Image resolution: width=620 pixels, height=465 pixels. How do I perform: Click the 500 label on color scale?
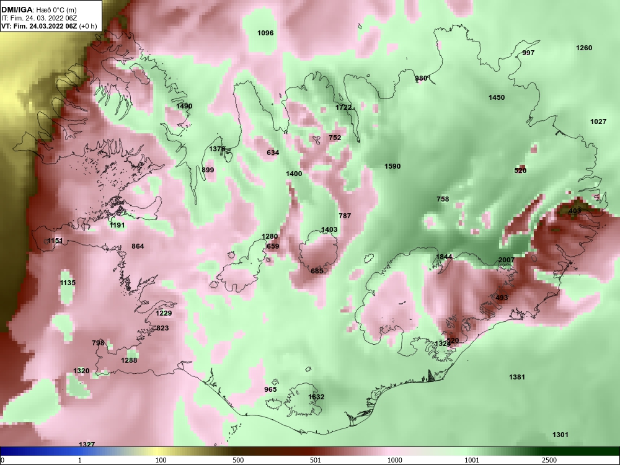(238, 460)
